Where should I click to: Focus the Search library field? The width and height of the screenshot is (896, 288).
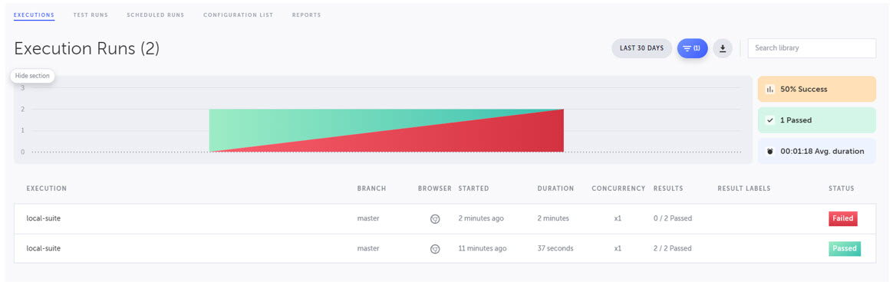[812, 48]
